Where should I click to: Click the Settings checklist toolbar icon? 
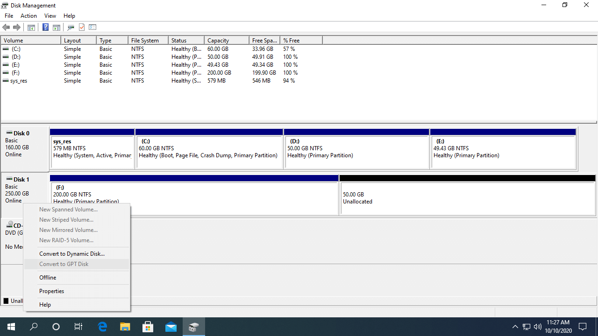click(93, 28)
